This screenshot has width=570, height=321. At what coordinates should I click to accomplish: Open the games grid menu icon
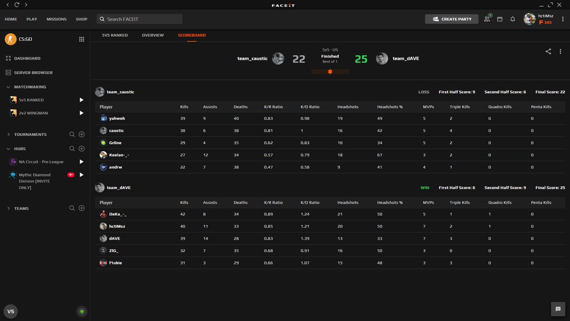tap(82, 39)
